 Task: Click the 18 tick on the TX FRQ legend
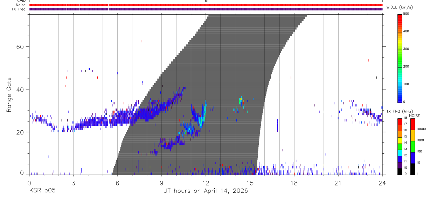(405, 118)
